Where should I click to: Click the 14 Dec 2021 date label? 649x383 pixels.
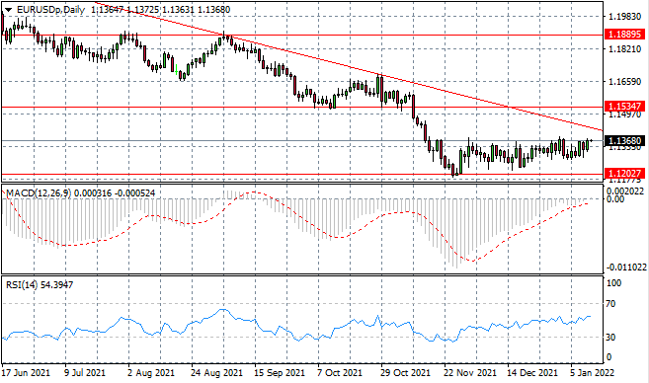pyautogui.click(x=532, y=373)
